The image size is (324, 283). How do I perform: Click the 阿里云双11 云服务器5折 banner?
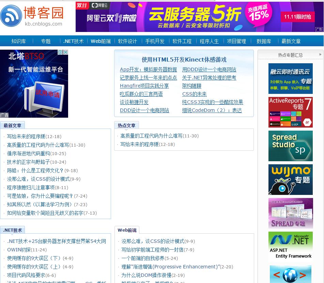pos(199,17)
